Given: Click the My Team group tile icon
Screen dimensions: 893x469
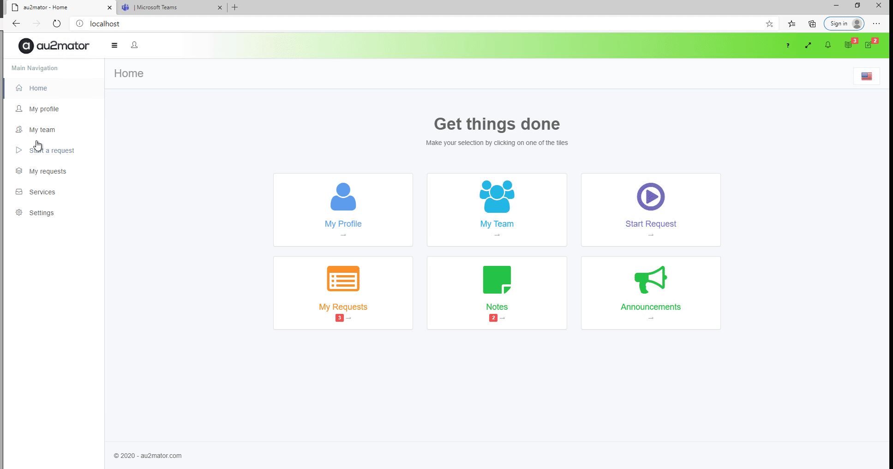Looking at the screenshot, I should click(497, 197).
